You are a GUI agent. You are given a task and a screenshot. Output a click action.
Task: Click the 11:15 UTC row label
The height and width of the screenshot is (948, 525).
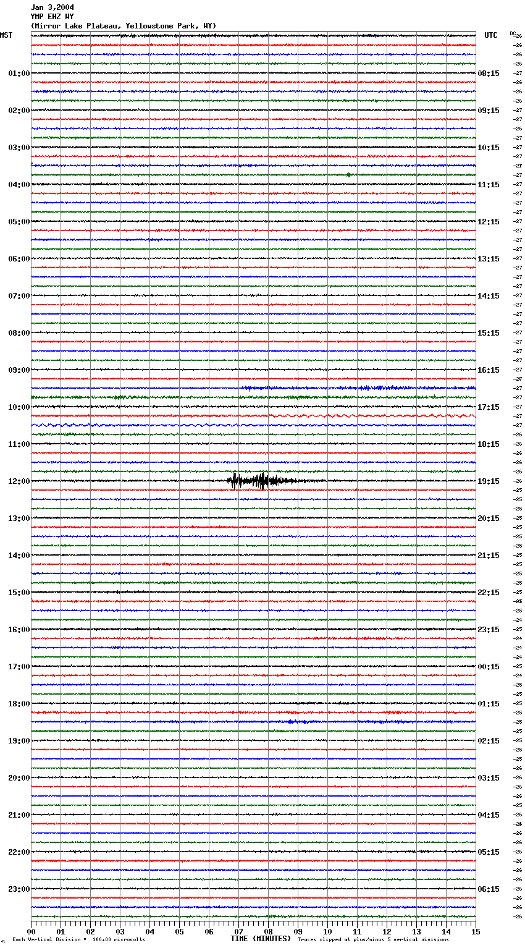(489, 185)
